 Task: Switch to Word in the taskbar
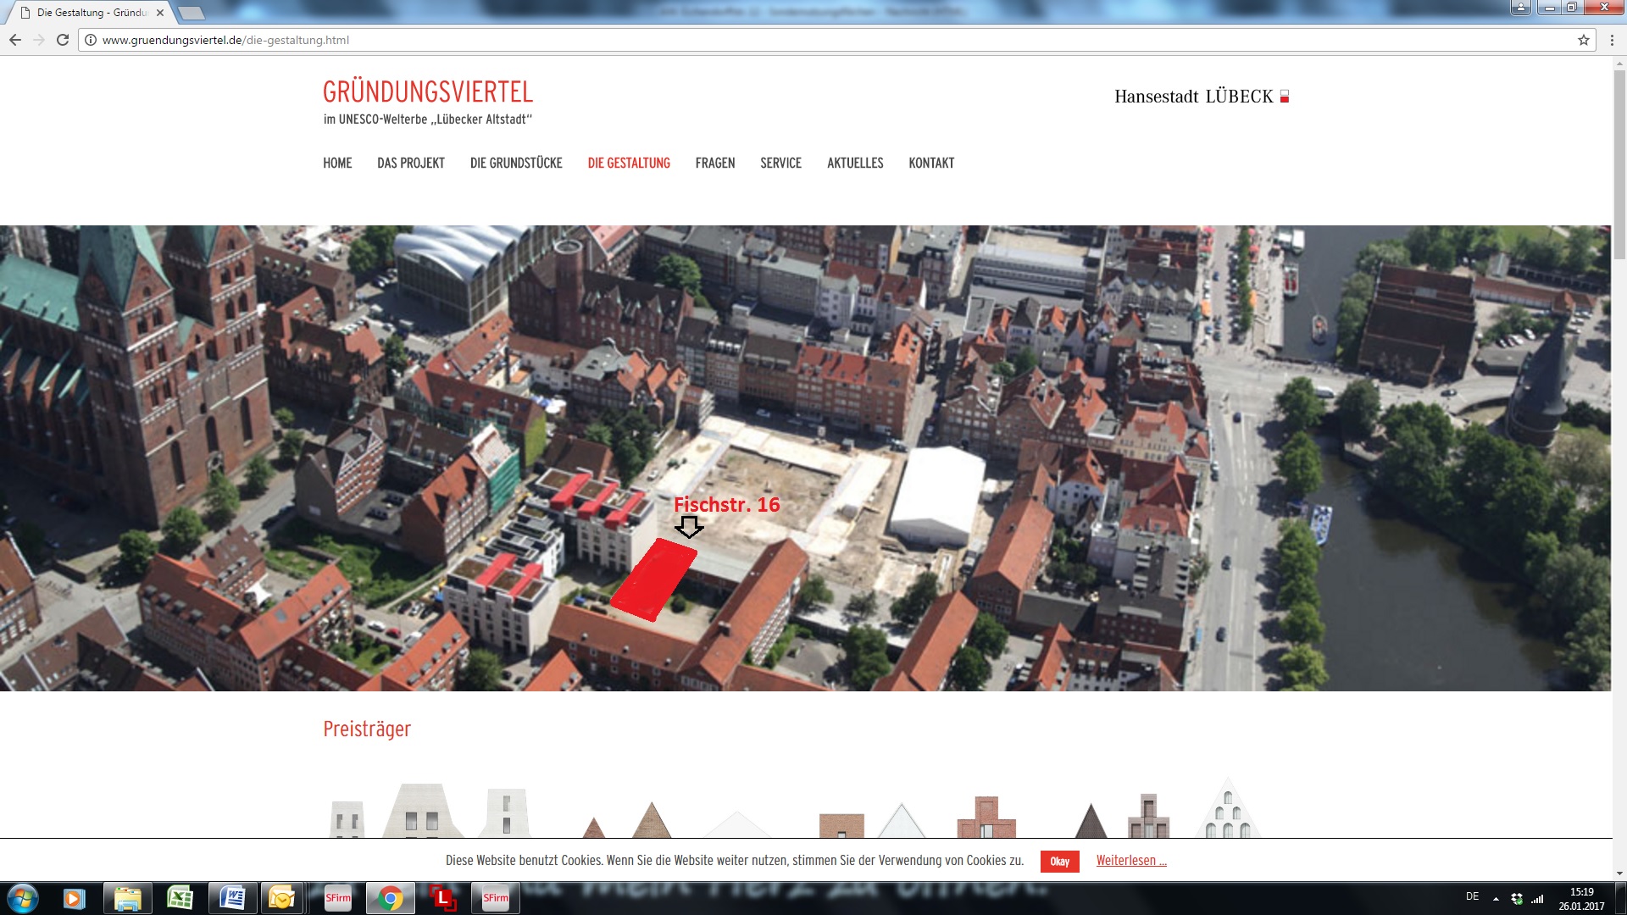point(232,898)
